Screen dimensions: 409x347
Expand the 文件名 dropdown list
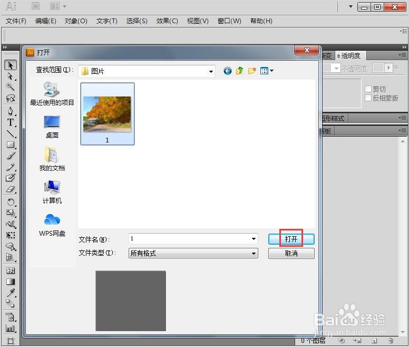click(x=254, y=239)
